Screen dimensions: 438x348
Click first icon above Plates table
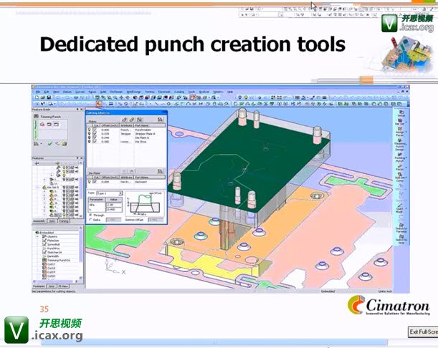point(125,120)
